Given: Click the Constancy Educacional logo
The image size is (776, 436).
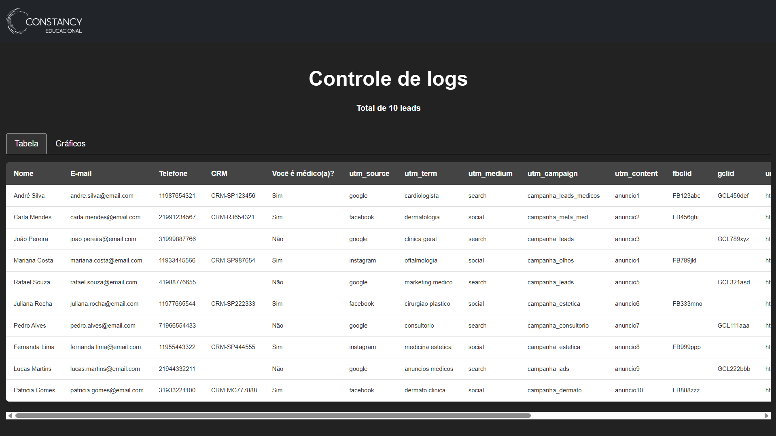Looking at the screenshot, I should pos(45,21).
